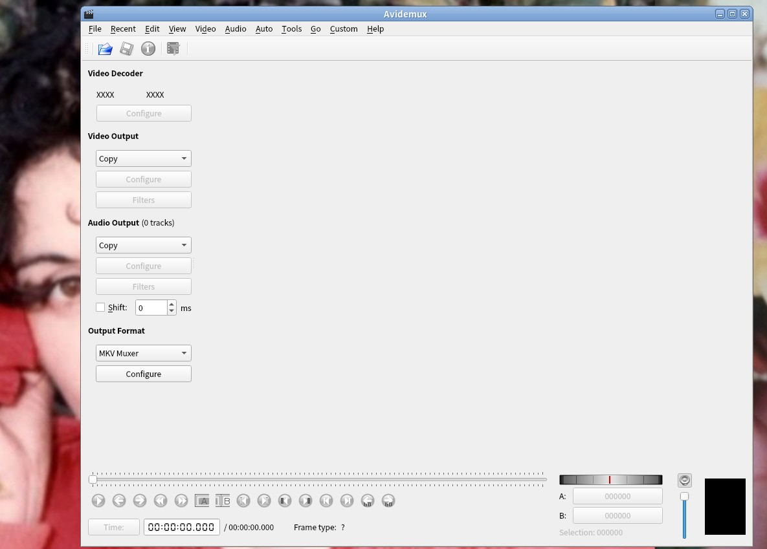Open the video Information dialog icon
Screen dimensions: 767x549
pos(148,48)
